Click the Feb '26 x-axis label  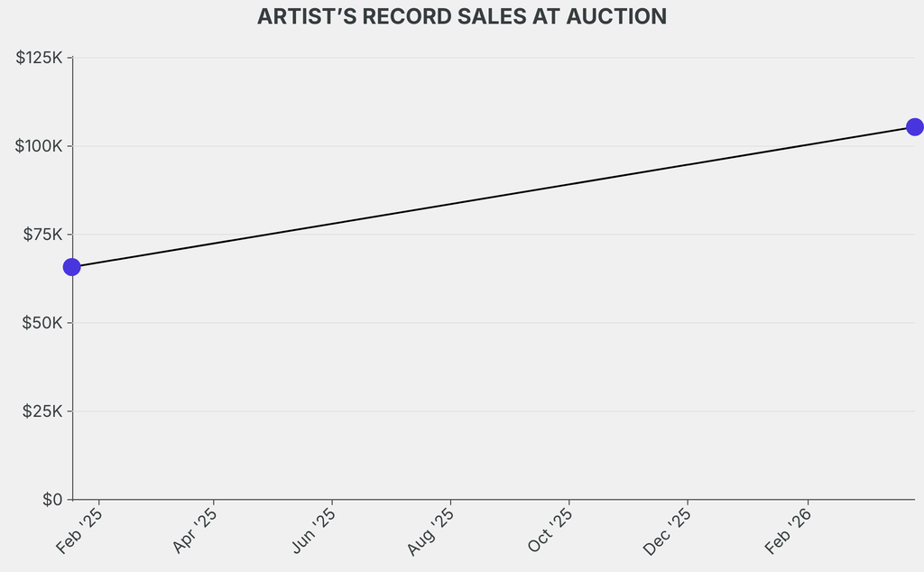click(788, 531)
